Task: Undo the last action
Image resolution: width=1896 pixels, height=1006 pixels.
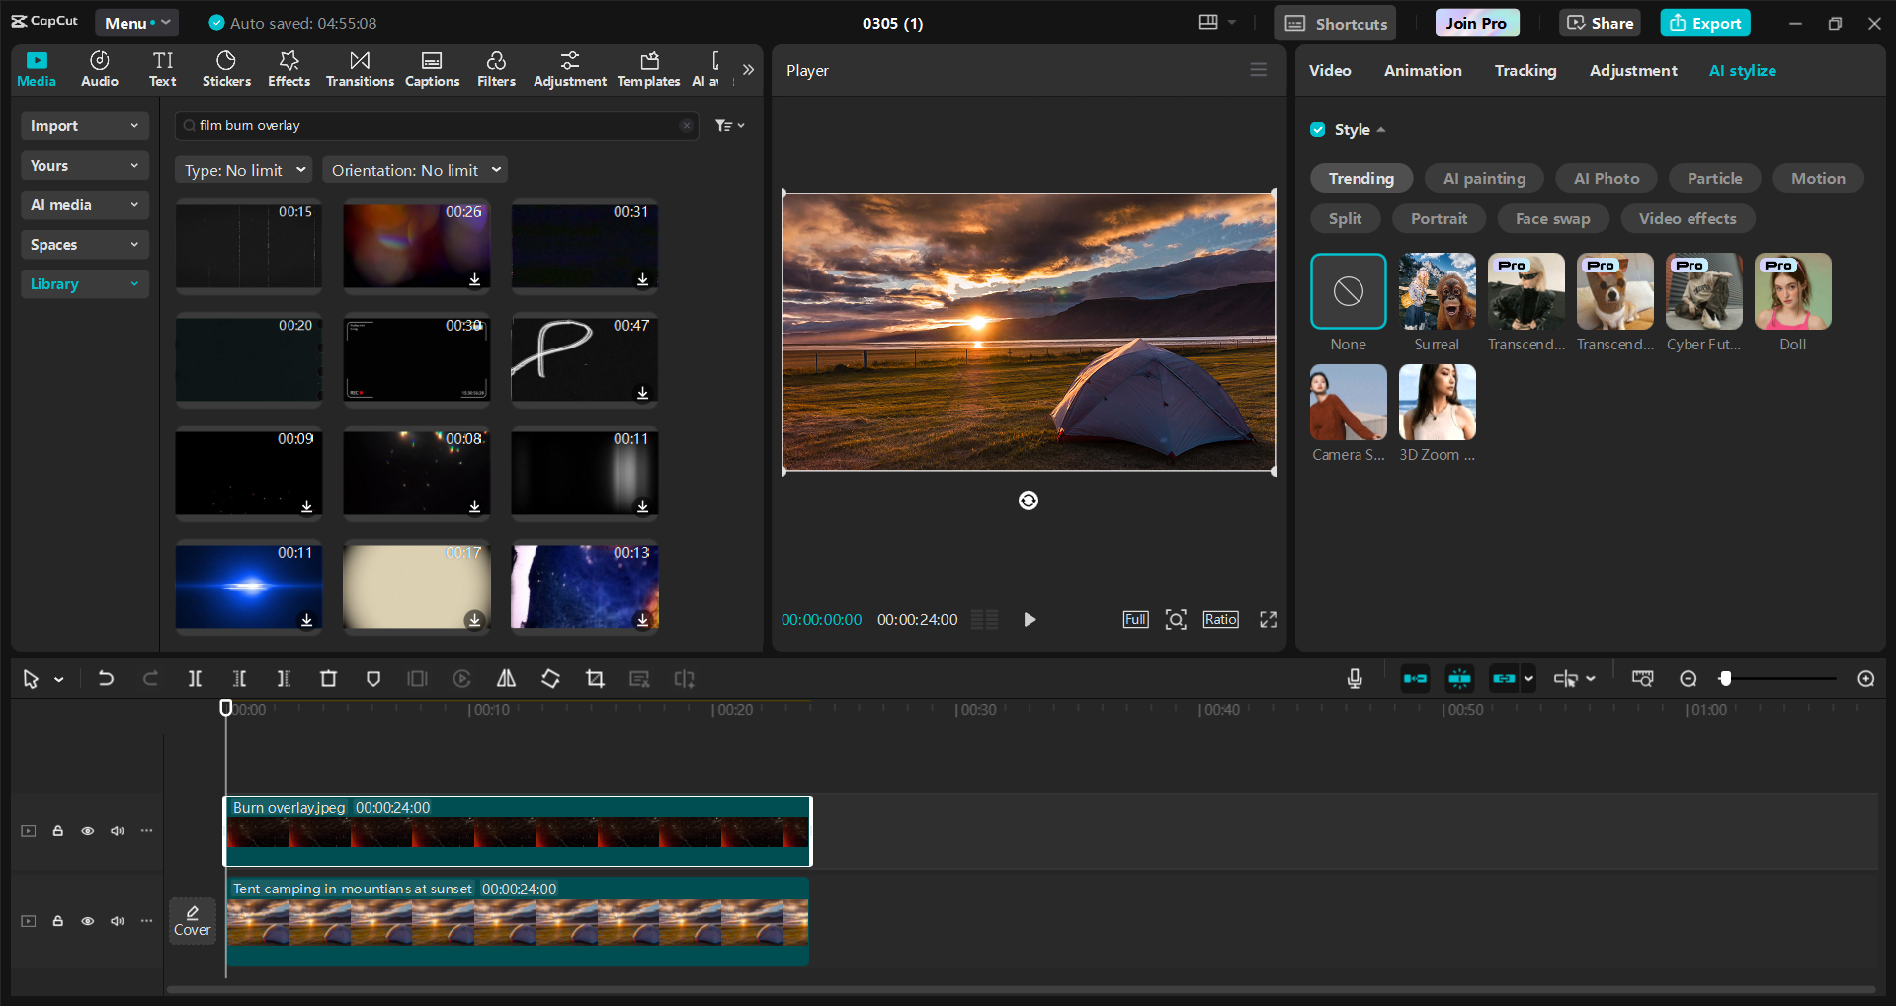Action: point(106,679)
